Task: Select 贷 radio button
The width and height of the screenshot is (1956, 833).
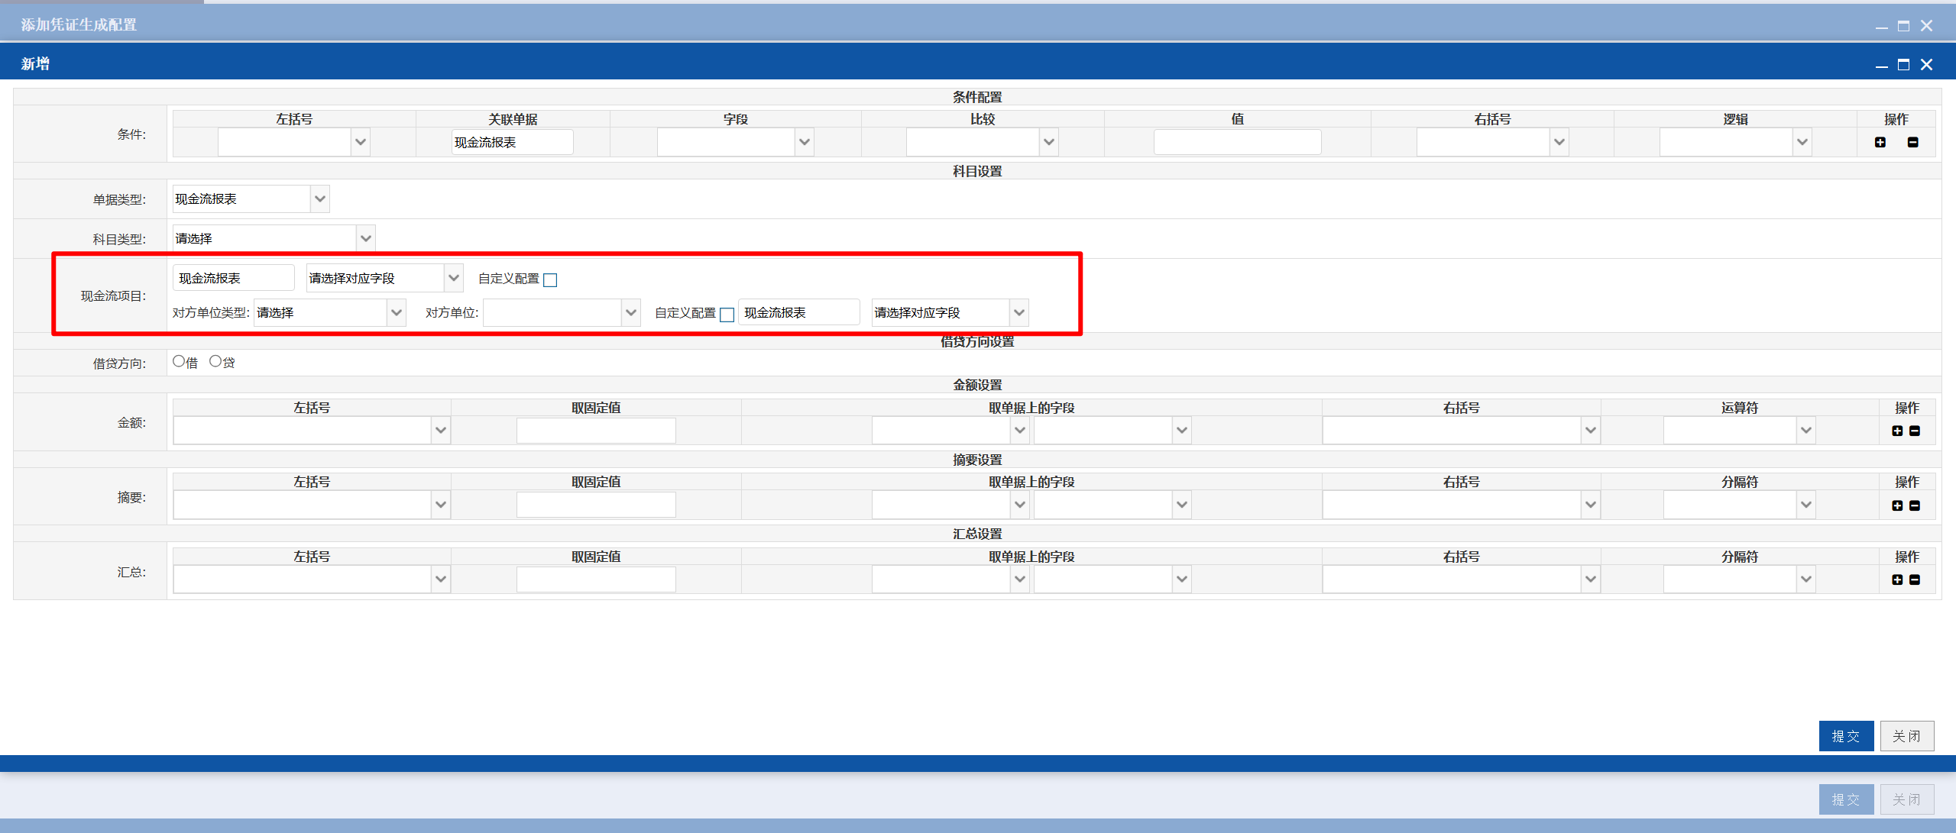Action: 215,361
